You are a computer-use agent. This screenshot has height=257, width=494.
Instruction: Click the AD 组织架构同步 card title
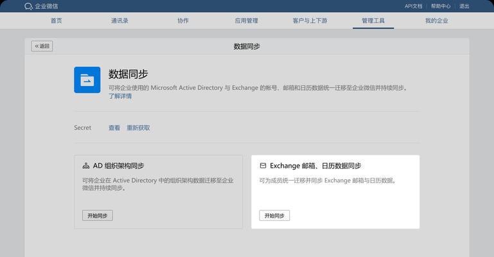coord(118,166)
